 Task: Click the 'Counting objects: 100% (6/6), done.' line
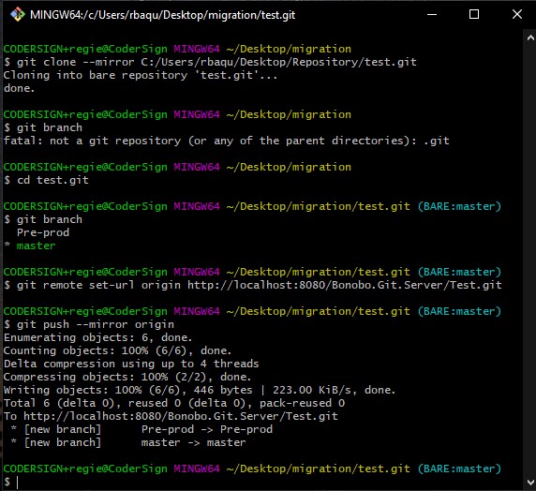[x=117, y=350]
